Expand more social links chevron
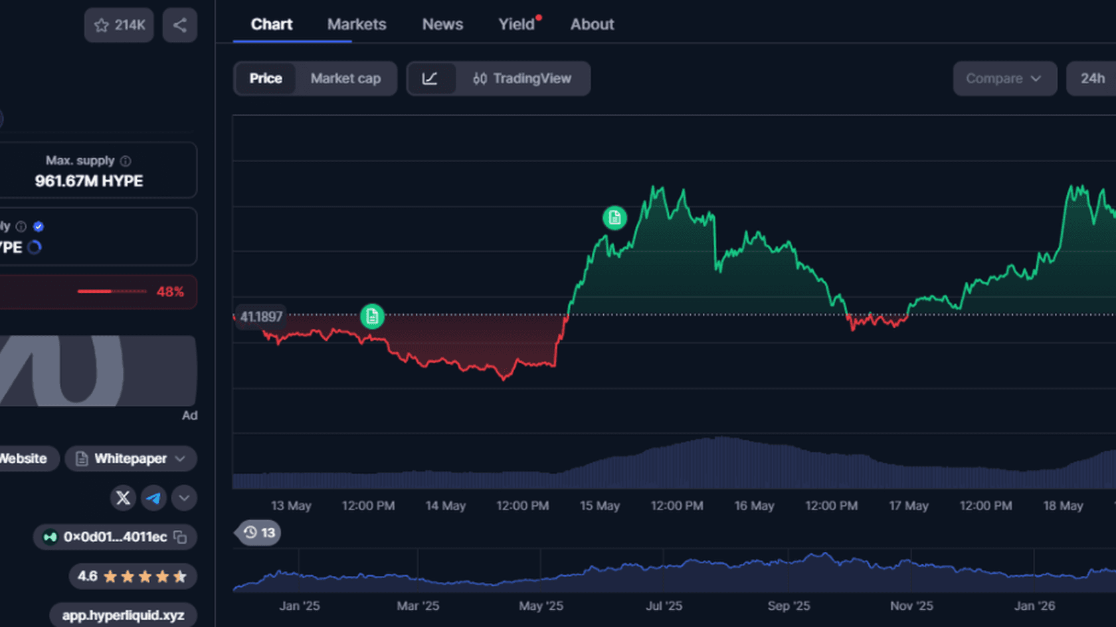The width and height of the screenshot is (1116, 627). click(184, 497)
